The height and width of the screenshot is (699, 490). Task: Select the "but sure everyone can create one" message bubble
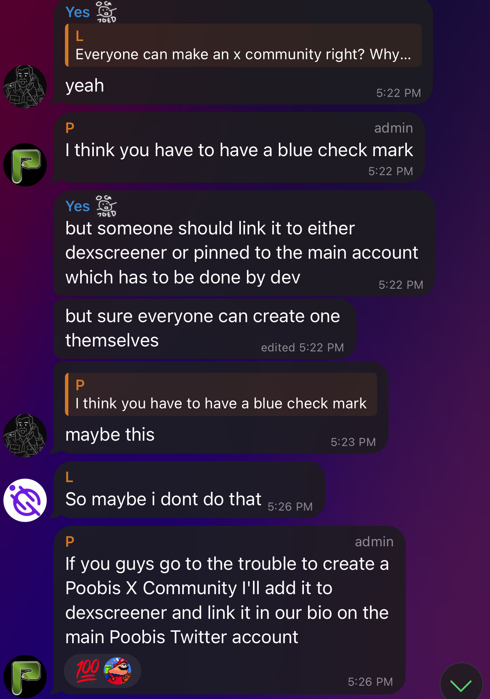point(205,329)
